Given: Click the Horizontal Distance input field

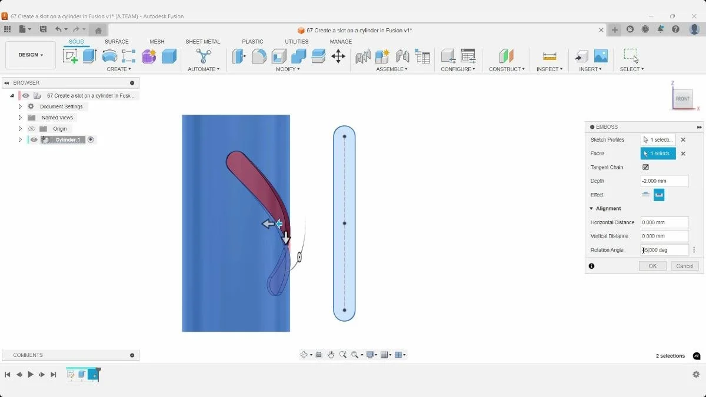Looking at the screenshot, I should tap(664, 222).
